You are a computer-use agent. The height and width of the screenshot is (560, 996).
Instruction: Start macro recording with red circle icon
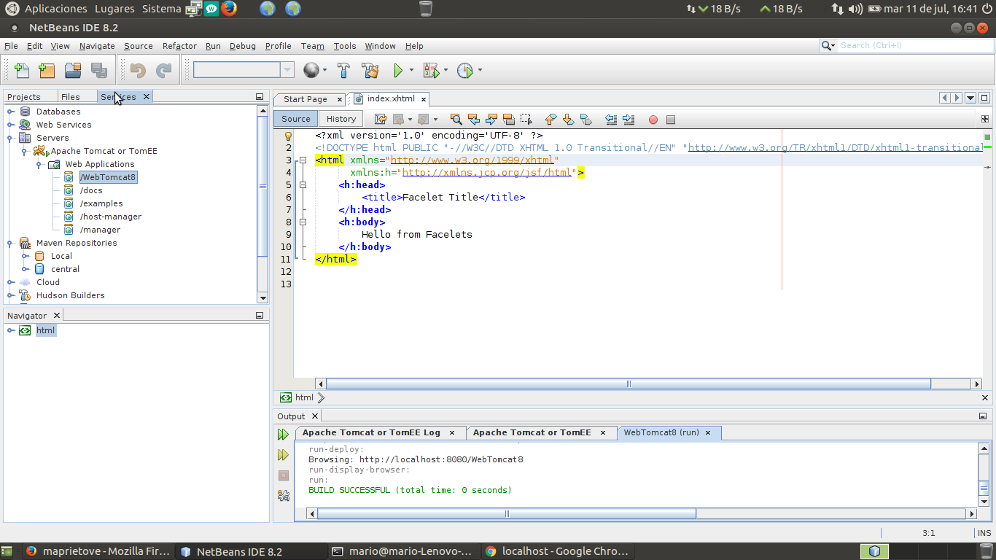point(653,120)
